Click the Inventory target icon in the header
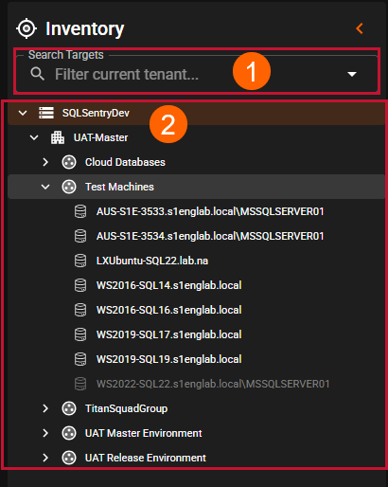 pyautogui.click(x=26, y=28)
